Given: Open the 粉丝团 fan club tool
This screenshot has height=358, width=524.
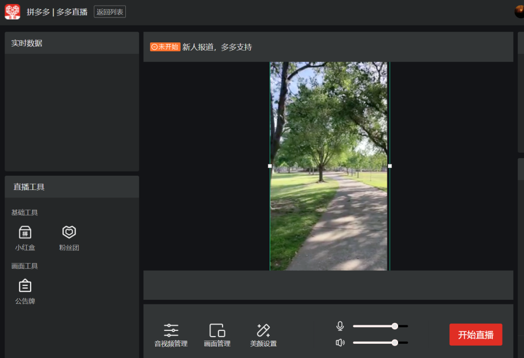Looking at the screenshot, I should pos(69,238).
